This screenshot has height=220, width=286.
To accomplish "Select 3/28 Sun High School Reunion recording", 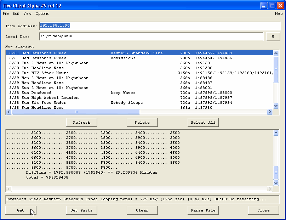I will pos(139,97).
